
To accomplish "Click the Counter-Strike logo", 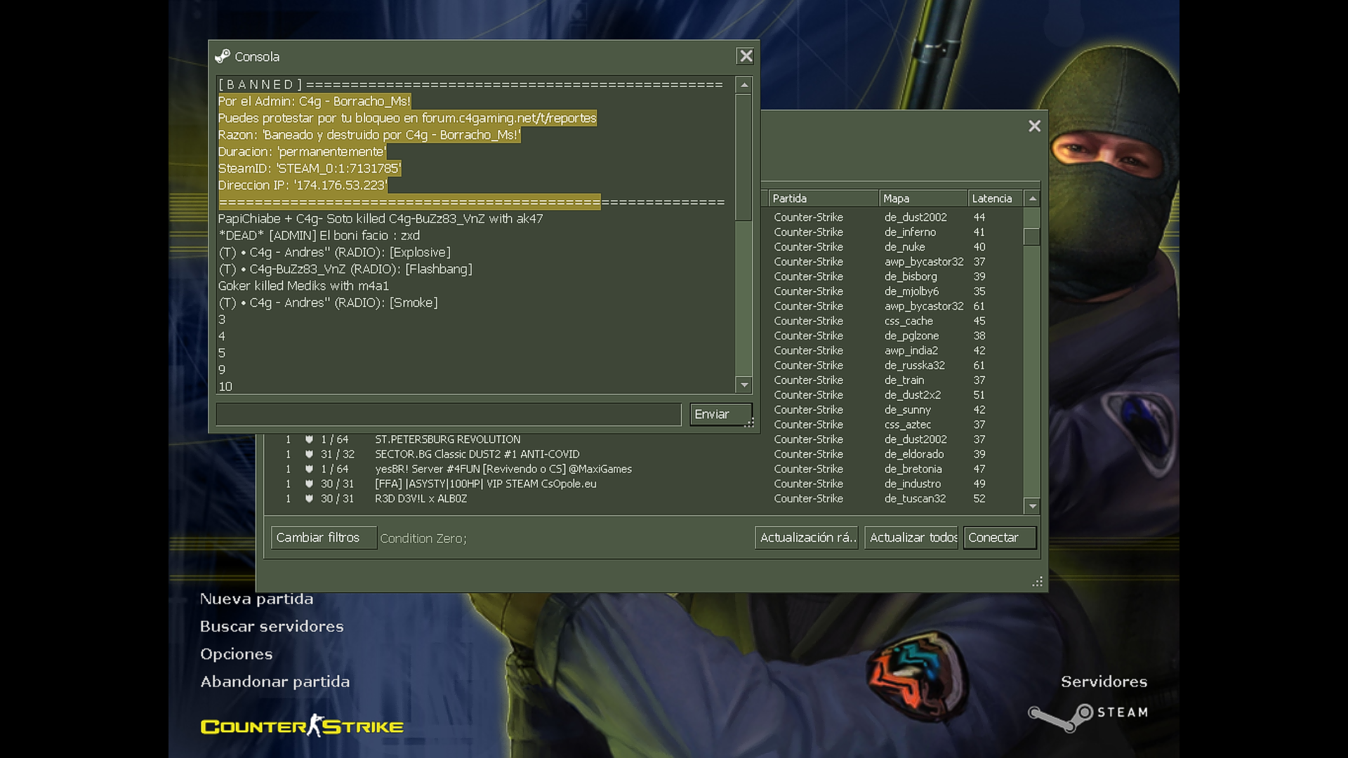I will tap(302, 726).
